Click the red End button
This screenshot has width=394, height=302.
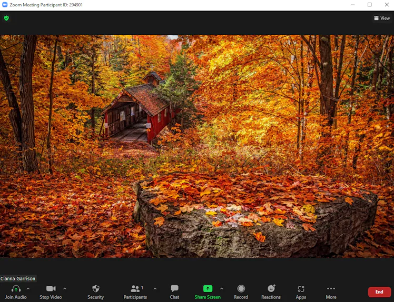pos(379,291)
